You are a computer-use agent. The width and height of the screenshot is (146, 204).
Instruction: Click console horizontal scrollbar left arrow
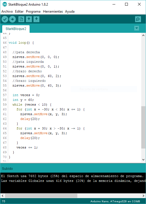pyautogui.click(x=3, y=196)
